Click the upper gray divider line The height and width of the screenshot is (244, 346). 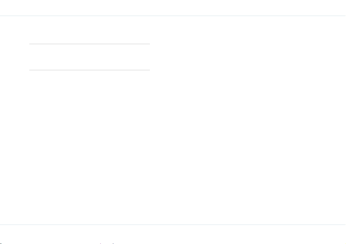click(x=89, y=44)
